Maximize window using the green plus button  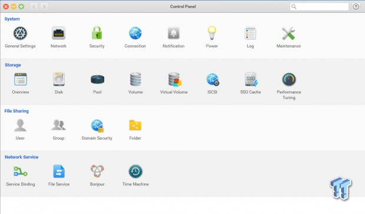(x=21, y=6)
